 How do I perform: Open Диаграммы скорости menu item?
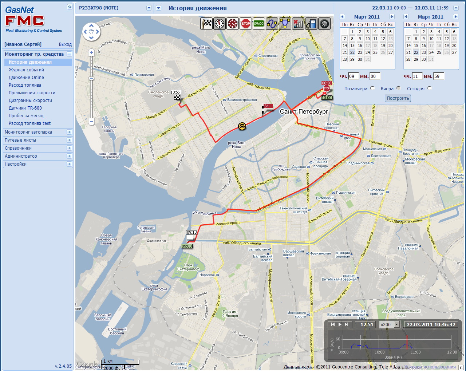30,100
